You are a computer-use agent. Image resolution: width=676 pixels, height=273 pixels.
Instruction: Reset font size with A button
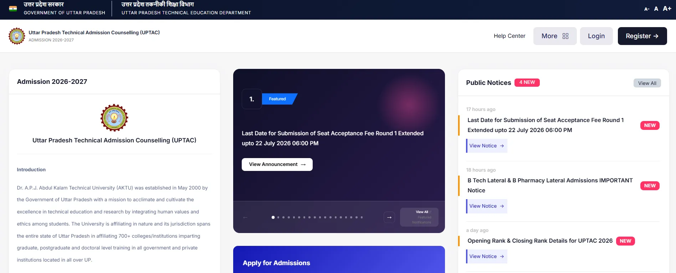(x=656, y=9)
